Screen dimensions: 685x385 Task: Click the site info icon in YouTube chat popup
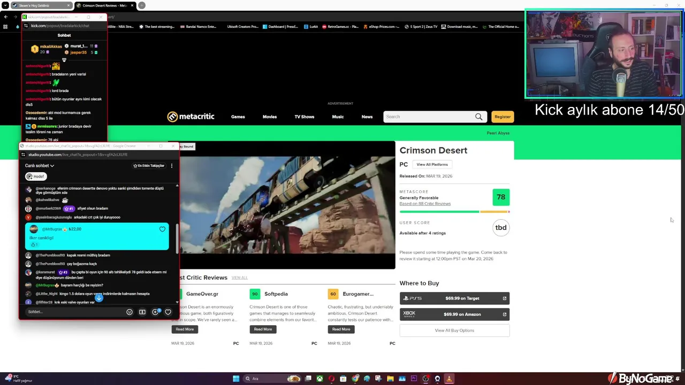click(23, 155)
